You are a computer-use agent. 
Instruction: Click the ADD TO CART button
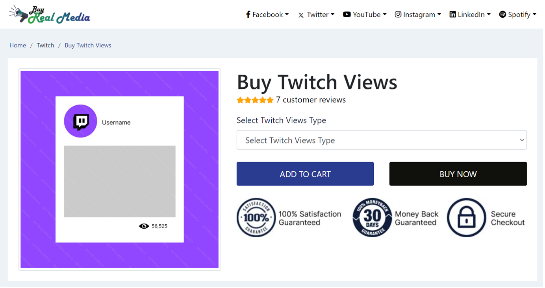[305, 174]
